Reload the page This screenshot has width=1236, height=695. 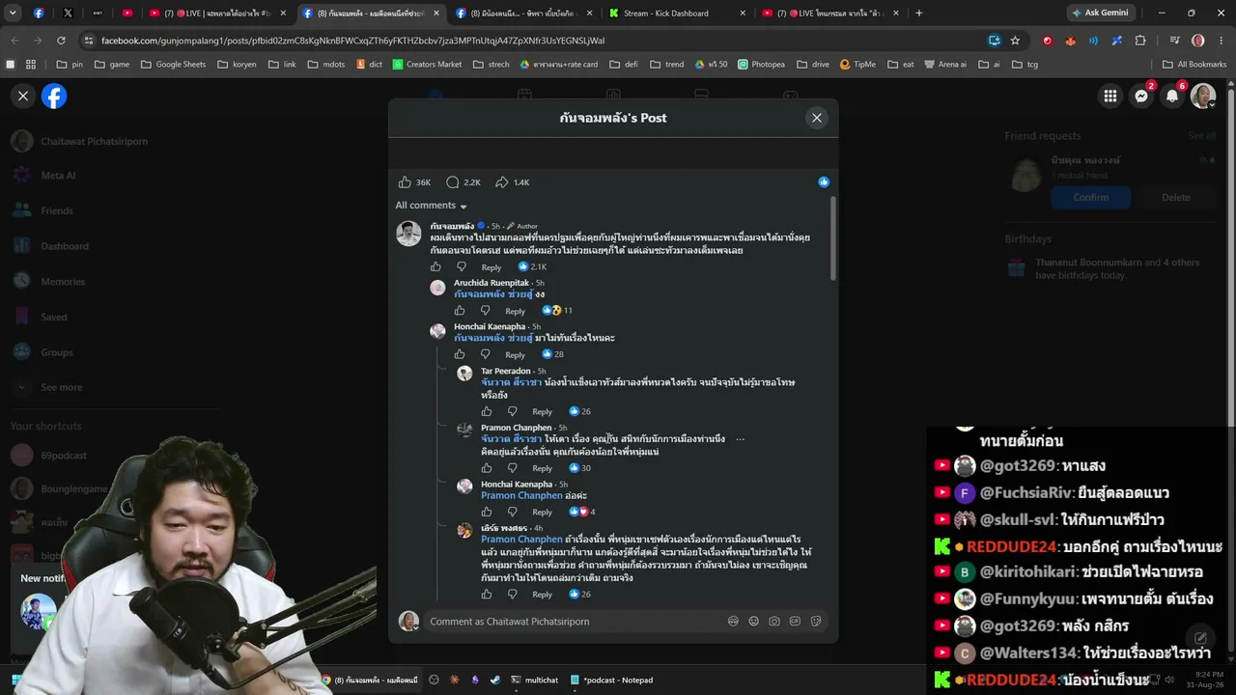click(61, 41)
